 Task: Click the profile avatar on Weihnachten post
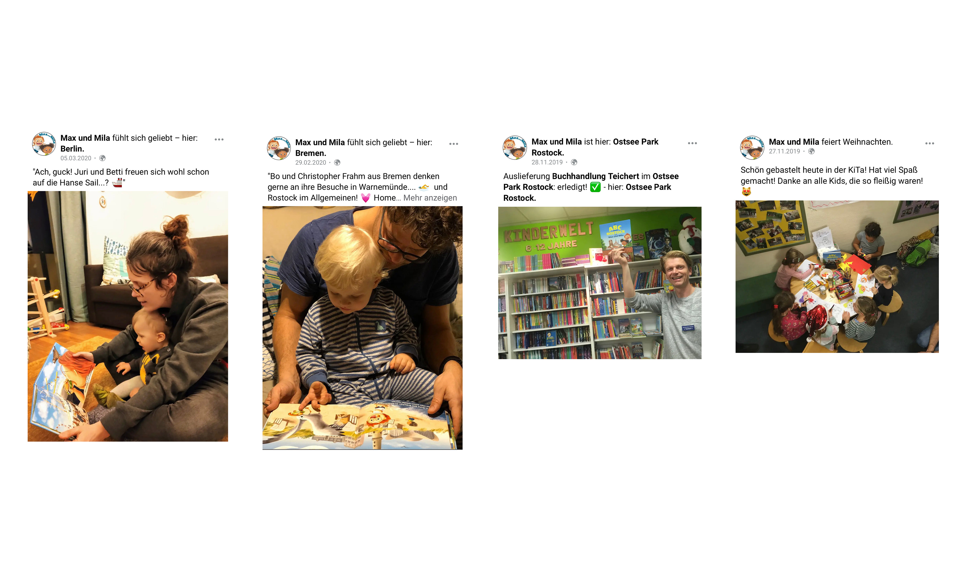752,148
